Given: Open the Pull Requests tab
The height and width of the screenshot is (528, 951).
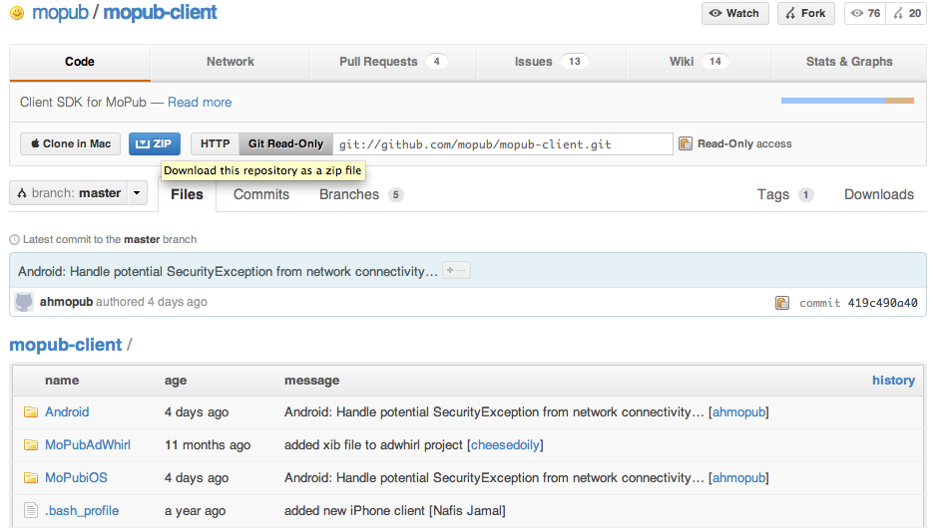Looking at the screenshot, I should pyautogui.click(x=393, y=62).
